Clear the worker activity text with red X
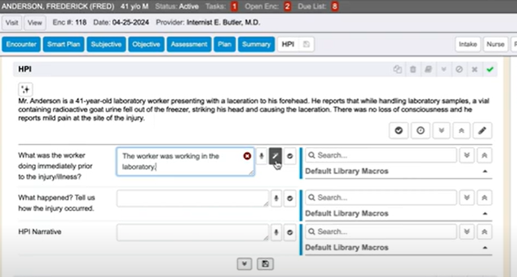517x277 pixels. [x=247, y=156]
